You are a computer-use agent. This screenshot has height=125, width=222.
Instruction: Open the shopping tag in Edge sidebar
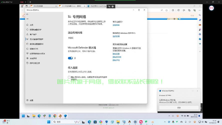[200, 20]
